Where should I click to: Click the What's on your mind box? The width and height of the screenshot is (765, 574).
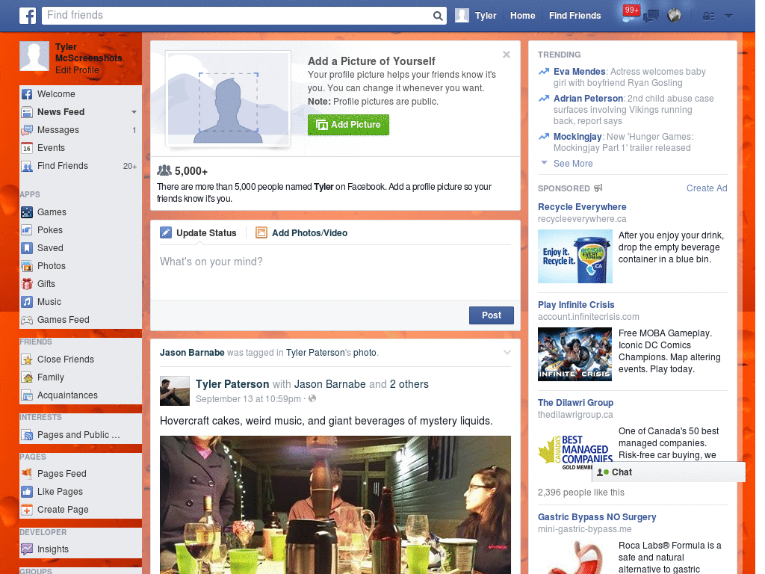(x=335, y=272)
